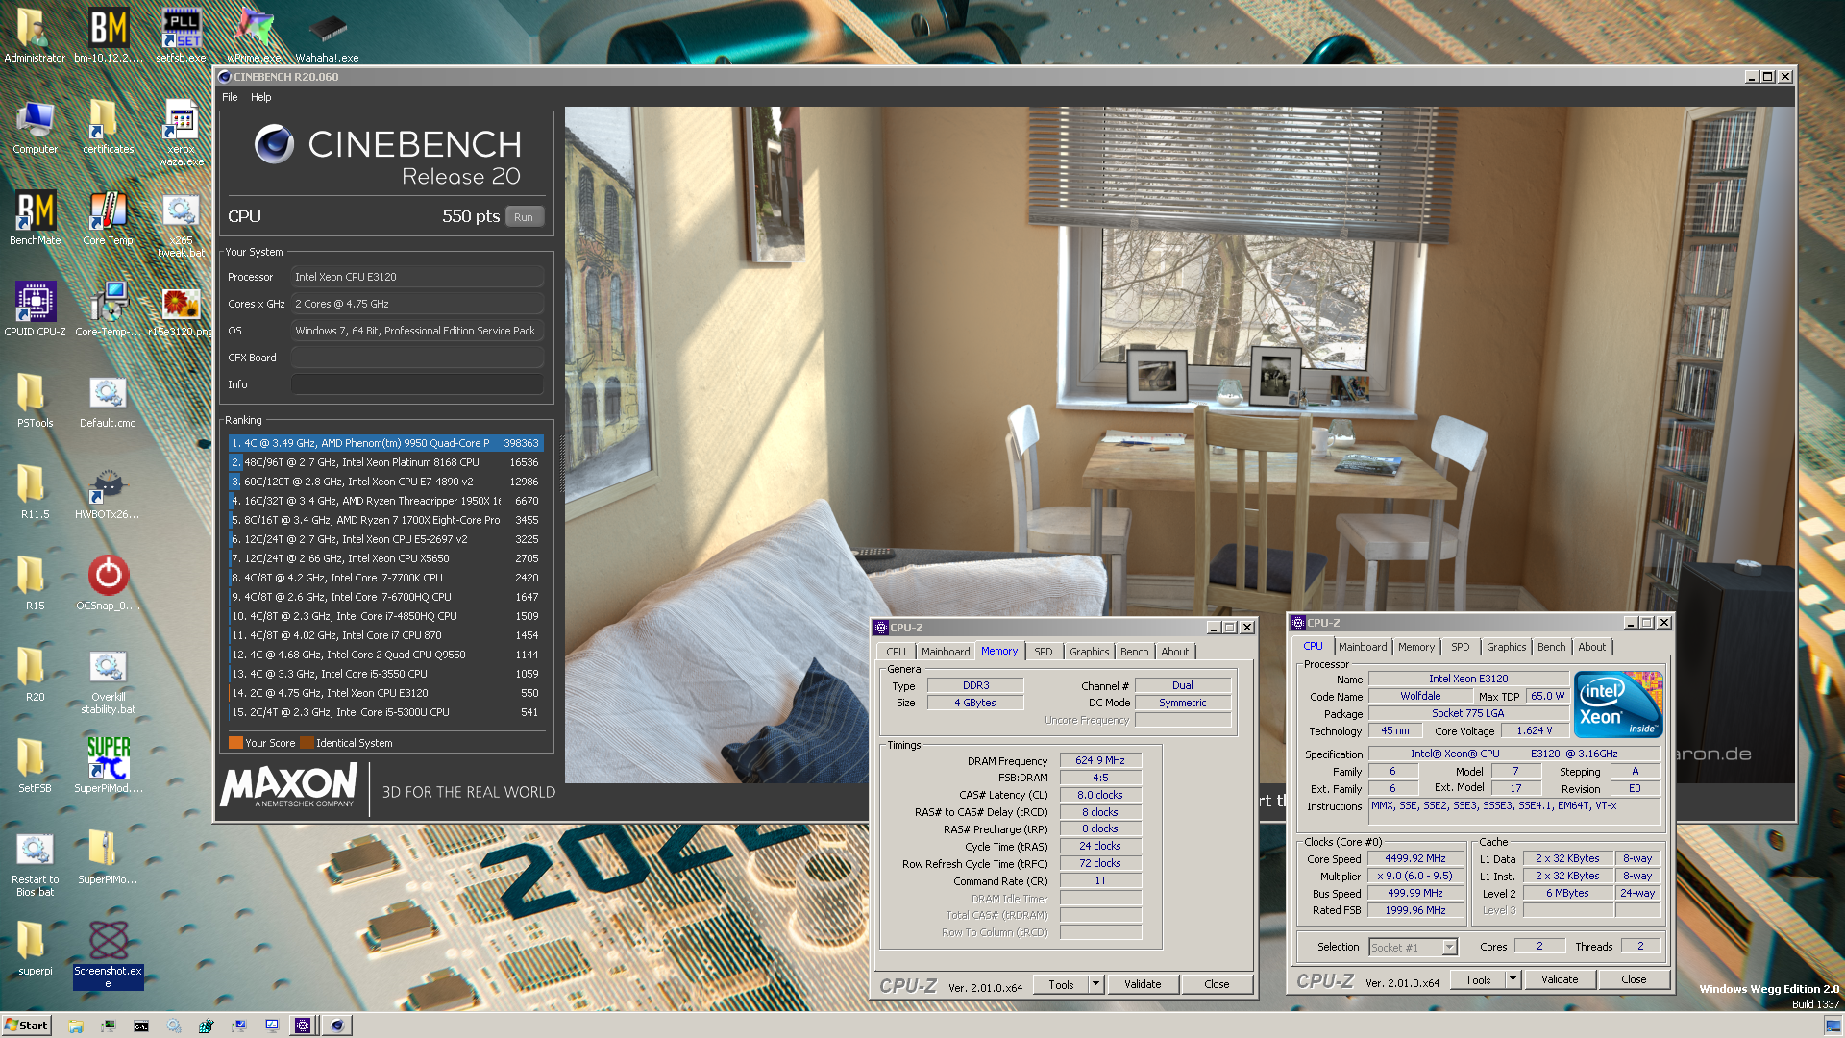
Task: Open Bench tab in left CPU-Z window
Action: tap(1135, 652)
